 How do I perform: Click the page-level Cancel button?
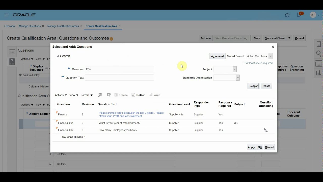pos(299,38)
